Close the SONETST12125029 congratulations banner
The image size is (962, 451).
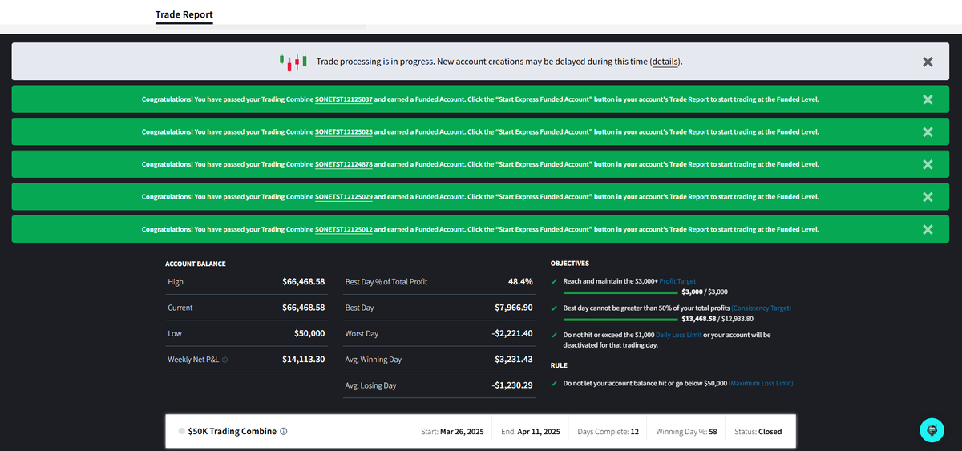pyautogui.click(x=928, y=196)
